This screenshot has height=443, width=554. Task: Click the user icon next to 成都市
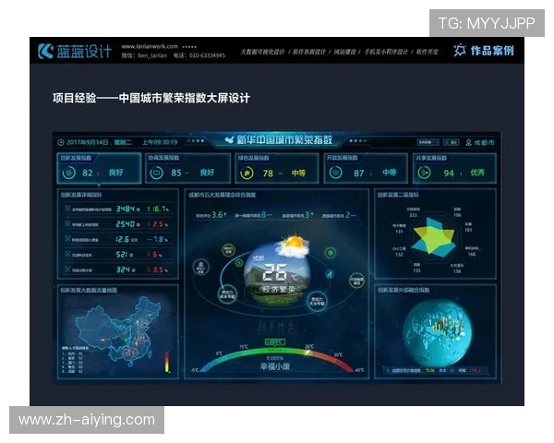coord(468,142)
